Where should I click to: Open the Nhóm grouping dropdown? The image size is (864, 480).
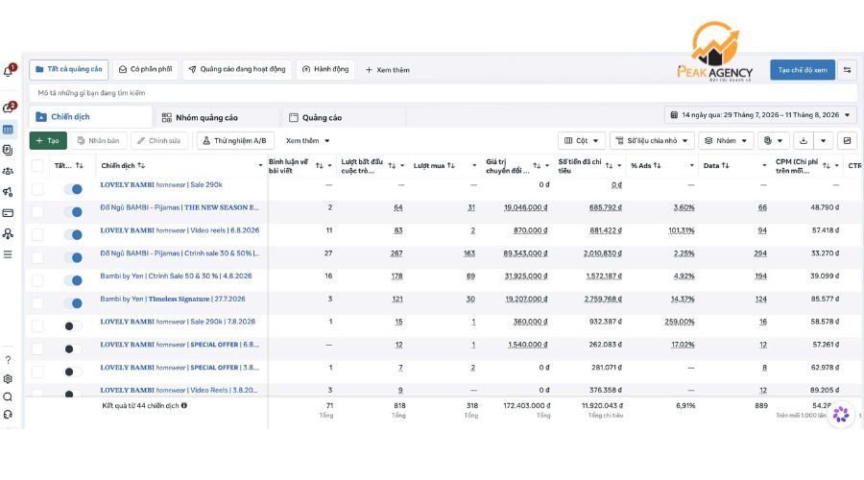726,140
